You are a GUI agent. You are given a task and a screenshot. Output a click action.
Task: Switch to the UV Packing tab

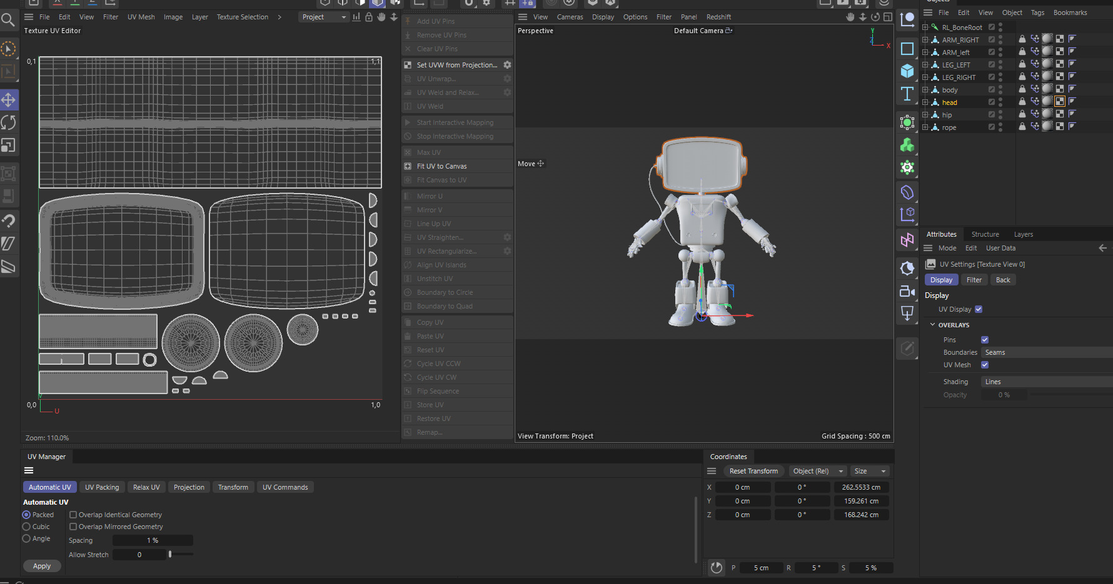(102, 487)
